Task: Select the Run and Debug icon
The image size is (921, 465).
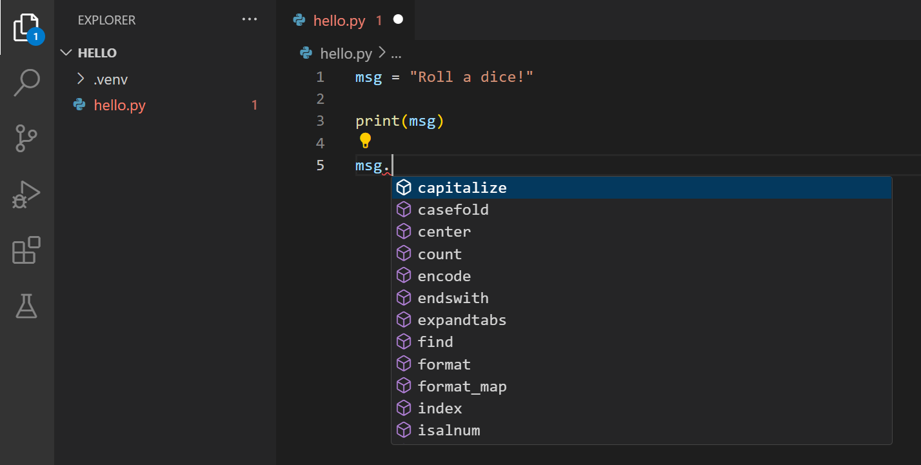Action: tap(26, 194)
